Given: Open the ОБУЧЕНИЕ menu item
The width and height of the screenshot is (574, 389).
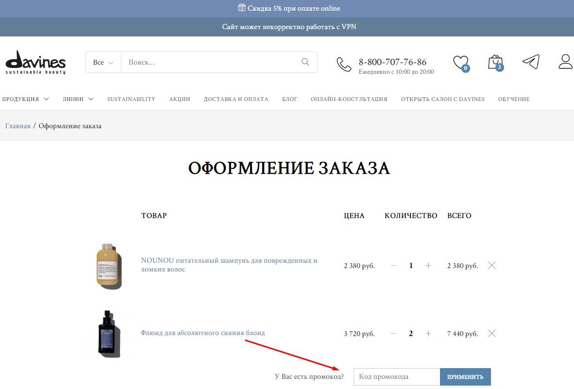Looking at the screenshot, I should 514,99.
